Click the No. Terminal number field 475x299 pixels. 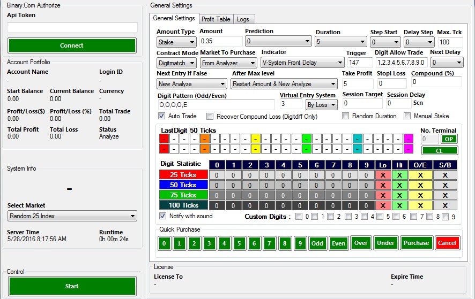pos(430,139)
